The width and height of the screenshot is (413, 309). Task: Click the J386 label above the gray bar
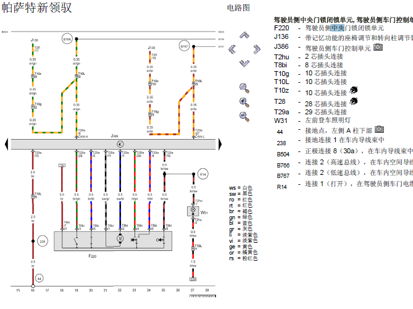[114, 136]
